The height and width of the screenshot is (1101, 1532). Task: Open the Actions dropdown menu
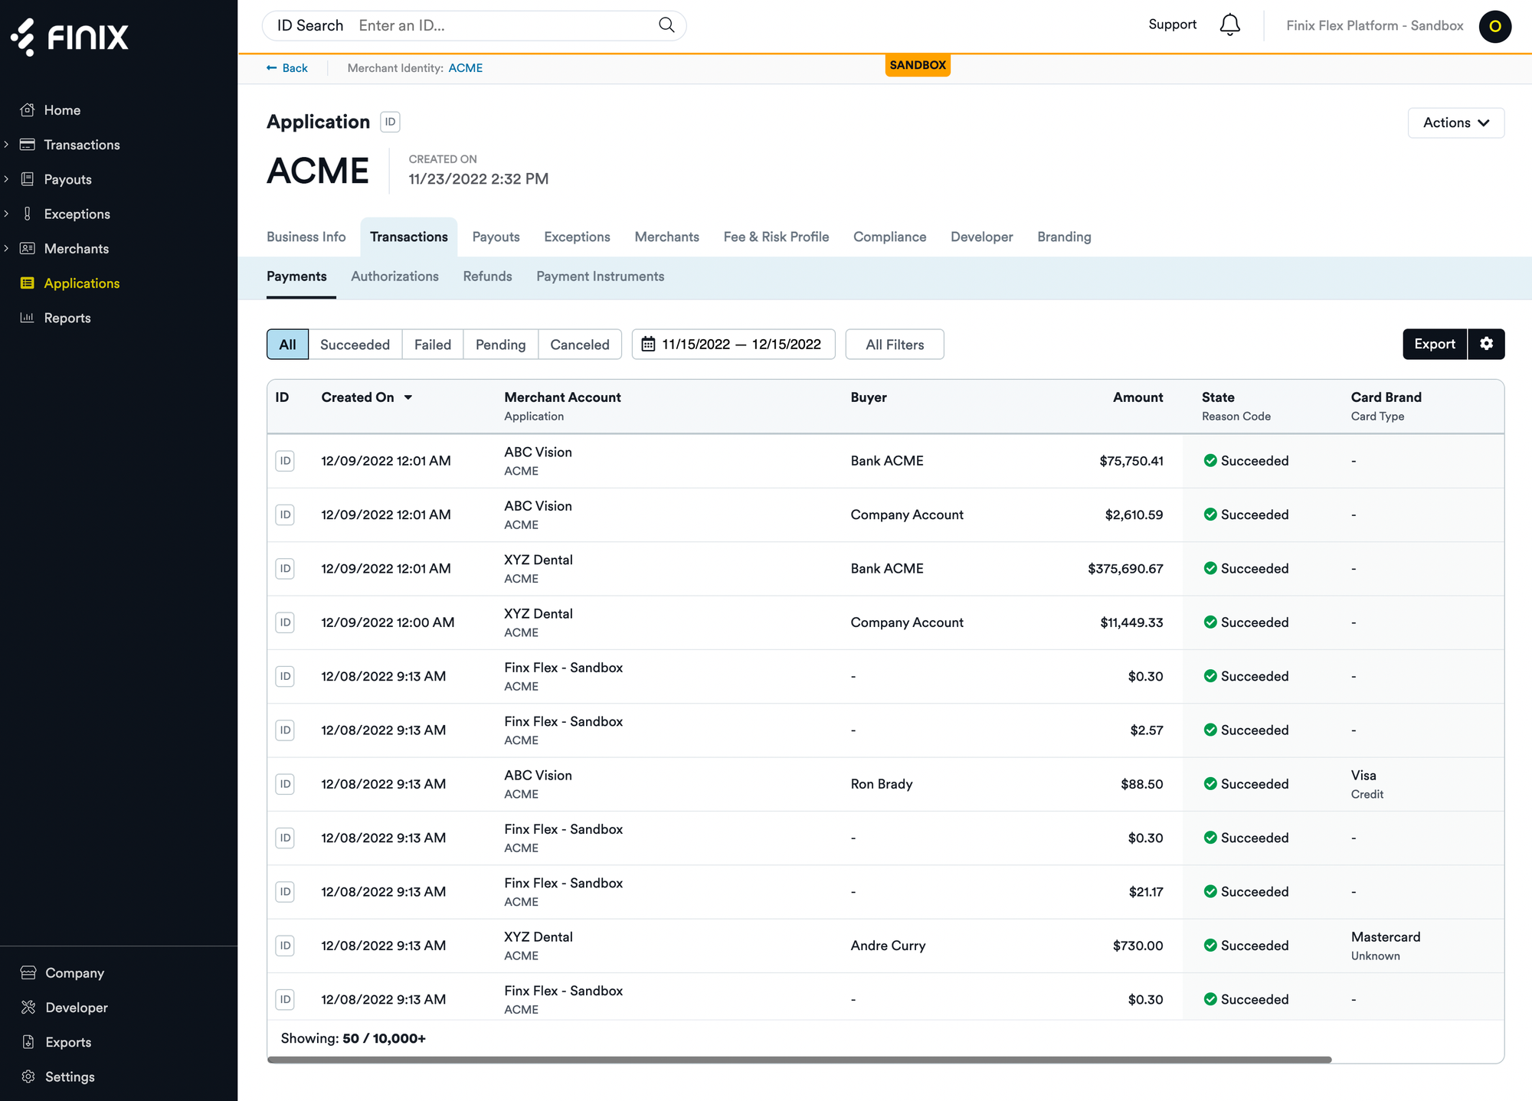[1455, 123]
